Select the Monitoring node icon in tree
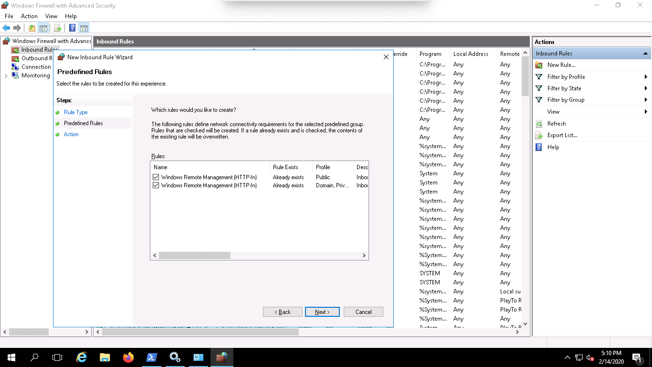Image resolution: width=652 pixels, height=367 pixels. coord(15,76)
